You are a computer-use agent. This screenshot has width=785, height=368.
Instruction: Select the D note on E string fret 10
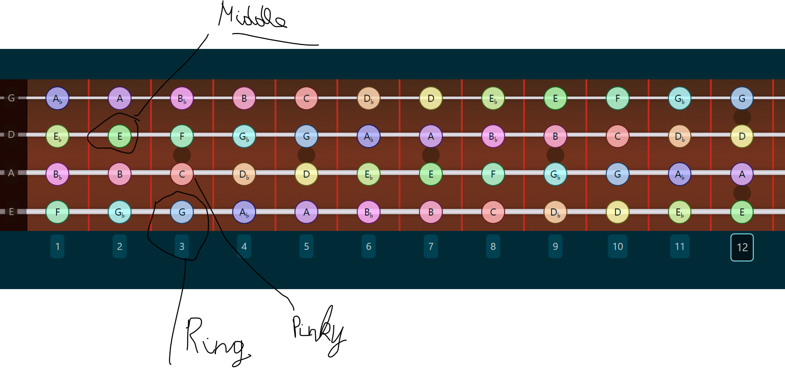tap(618, 212)
